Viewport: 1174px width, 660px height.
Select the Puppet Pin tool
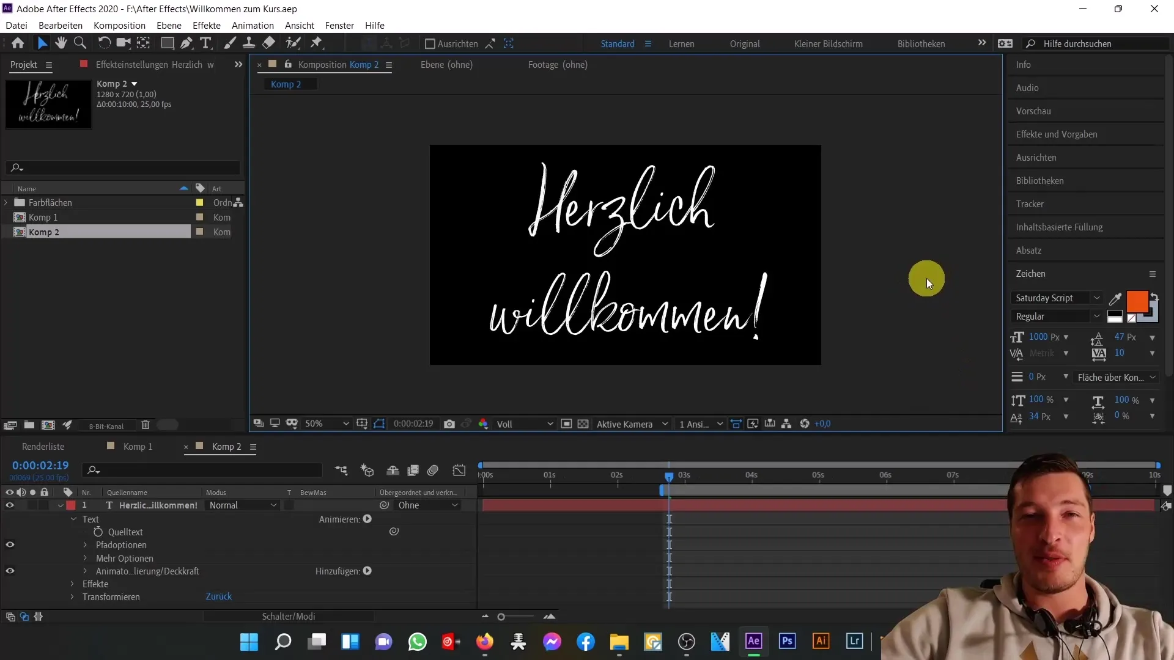pyautogui.click(x=316, y=43)
